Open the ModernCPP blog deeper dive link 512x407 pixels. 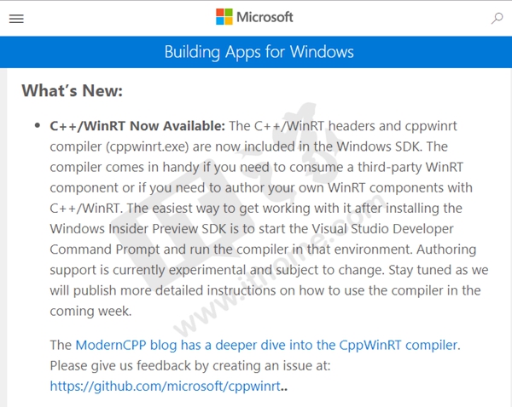click(267, 345)
